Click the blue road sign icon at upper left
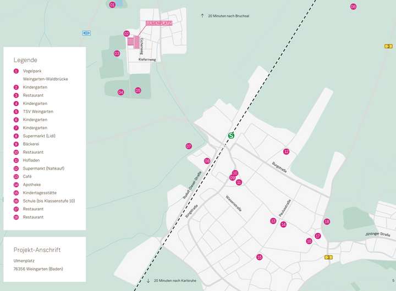396x291 pixels. point(86,33)
